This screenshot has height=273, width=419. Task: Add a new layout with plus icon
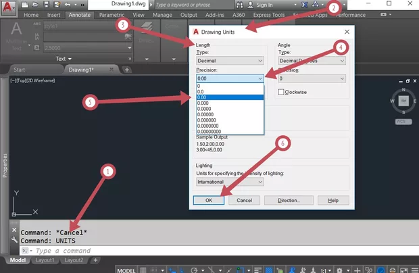point(95,260)
